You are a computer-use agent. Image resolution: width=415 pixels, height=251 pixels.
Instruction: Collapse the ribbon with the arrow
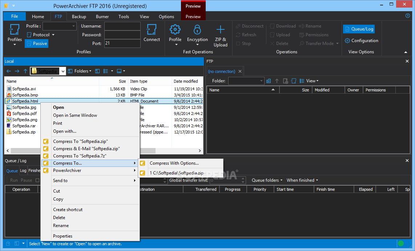point(406,52)
